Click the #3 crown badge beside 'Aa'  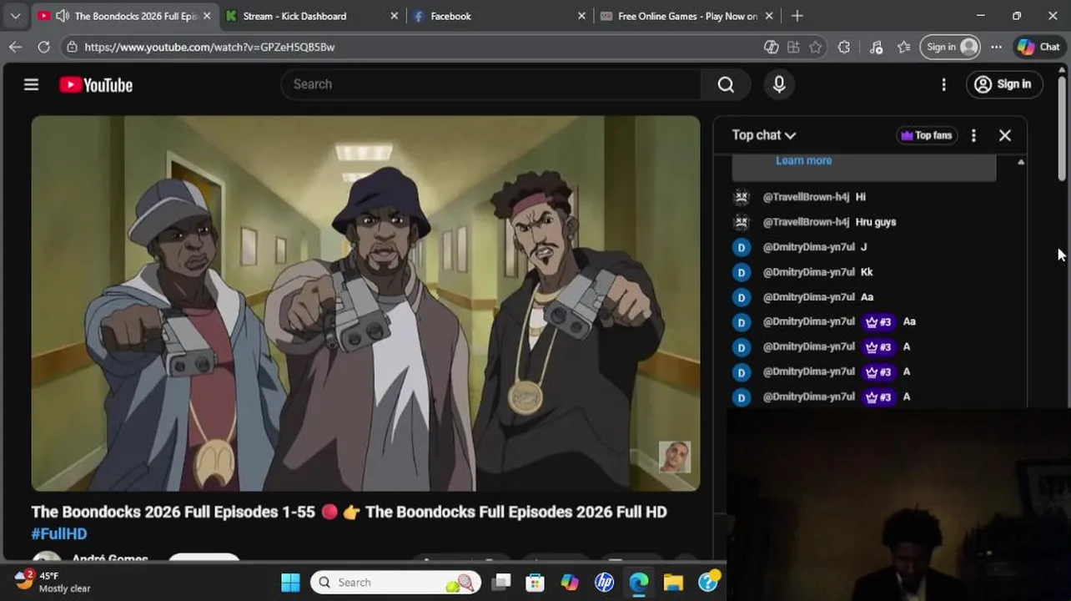click(878, 321)
